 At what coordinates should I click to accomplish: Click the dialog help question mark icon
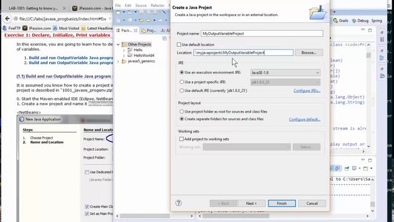tap(179, 203)
